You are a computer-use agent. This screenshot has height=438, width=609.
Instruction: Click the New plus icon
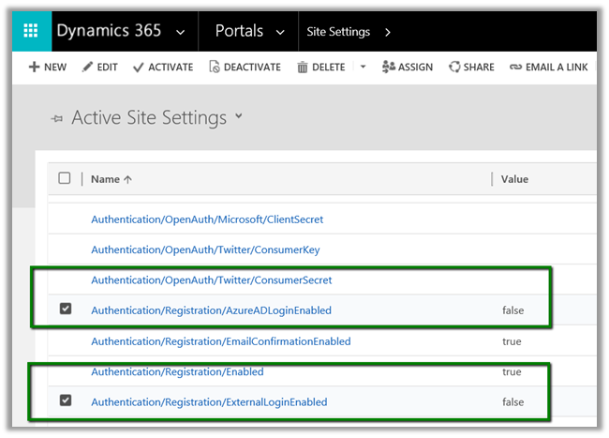[35, 68]
